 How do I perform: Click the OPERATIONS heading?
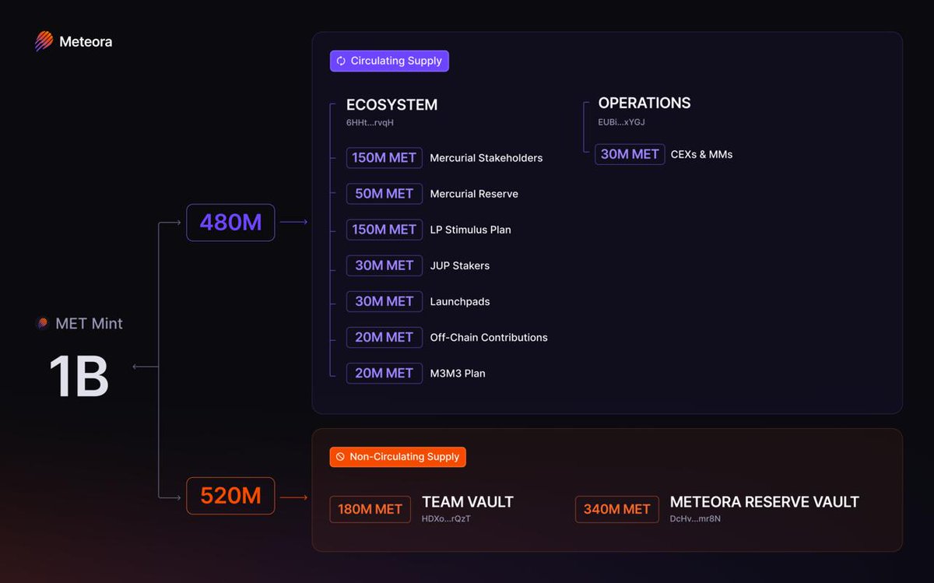tap(644, 103)
